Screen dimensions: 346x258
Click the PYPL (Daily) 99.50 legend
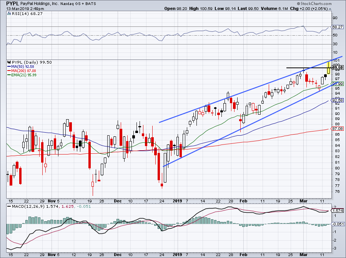click(32, 62)
